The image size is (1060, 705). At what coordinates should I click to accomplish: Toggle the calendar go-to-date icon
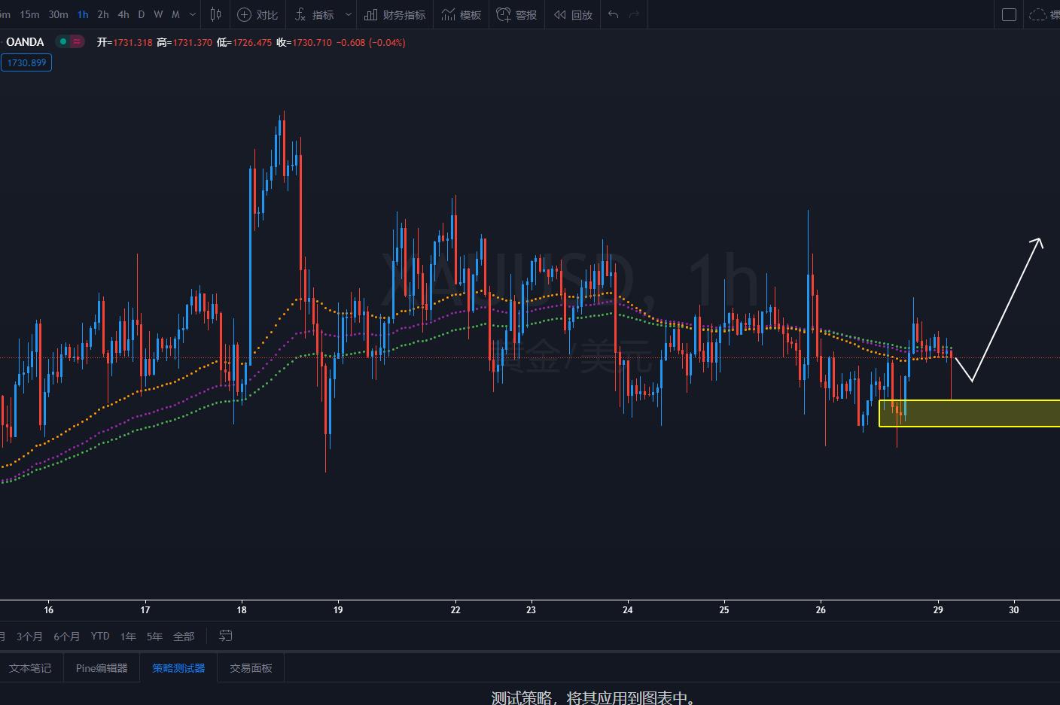pos(225,636)
